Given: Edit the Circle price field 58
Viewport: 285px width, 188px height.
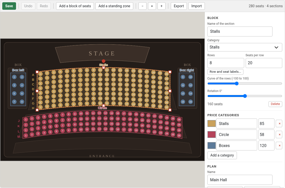Looking at the screenshot, I should click(x=266, y=134).
